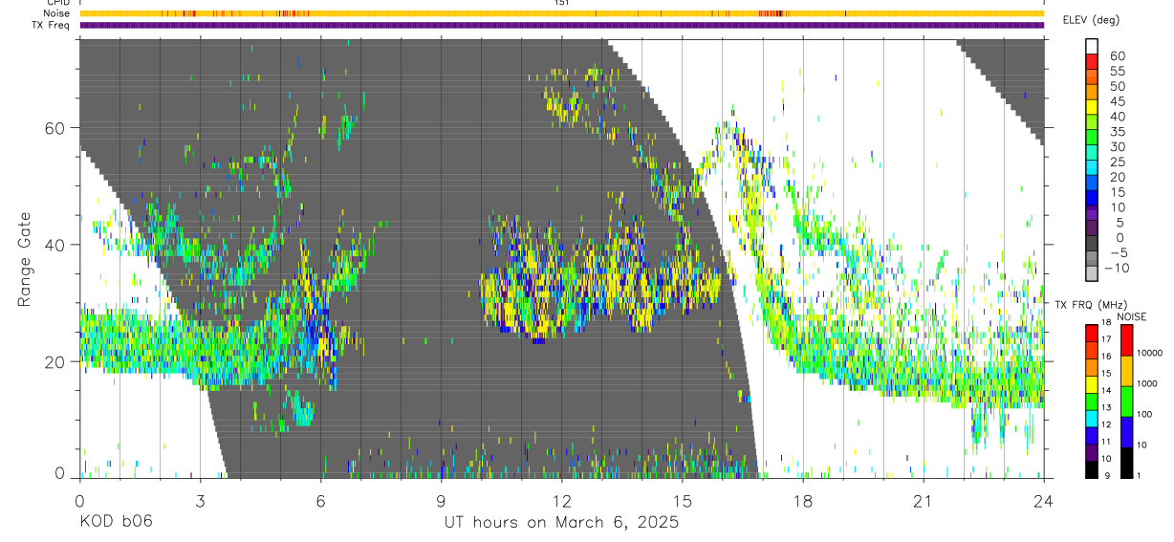1174x542 pixels.
Task: Pick the white top segment of the elevation colorbar
Action: 1092,48
